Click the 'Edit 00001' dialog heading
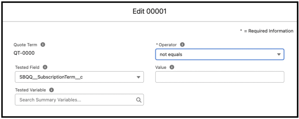The height and width of the screenshot is (119, 299). (x=149, y=12)
